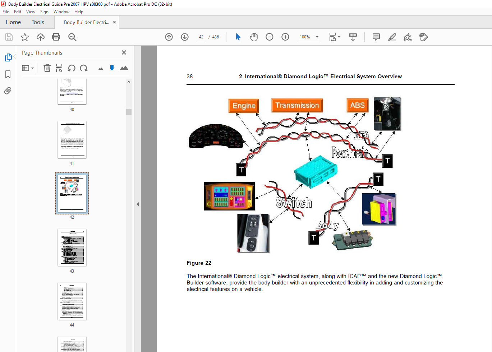Rotate page counterclockwise

(x=72, y=68)
